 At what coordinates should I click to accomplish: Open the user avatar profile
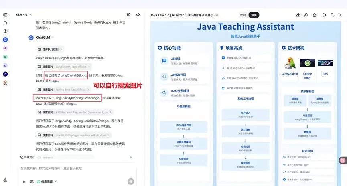[5, 83]
